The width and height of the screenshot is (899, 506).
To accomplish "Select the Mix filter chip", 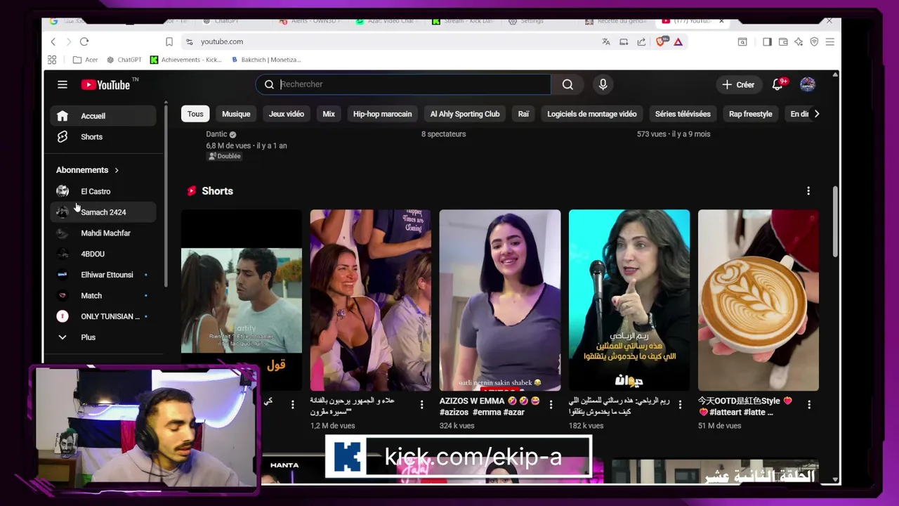I will pos(329,114).
